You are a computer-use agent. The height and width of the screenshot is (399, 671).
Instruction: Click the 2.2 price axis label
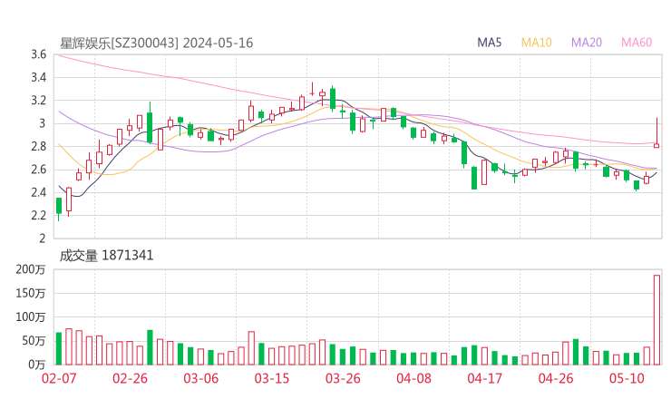[x=38, y=215]
